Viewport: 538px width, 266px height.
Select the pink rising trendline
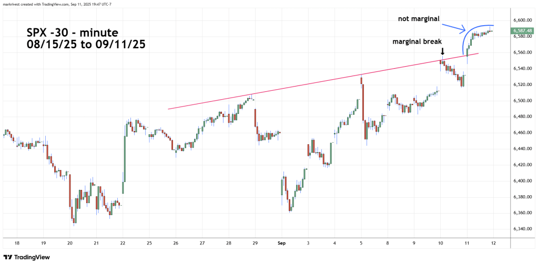pos(316,82)
